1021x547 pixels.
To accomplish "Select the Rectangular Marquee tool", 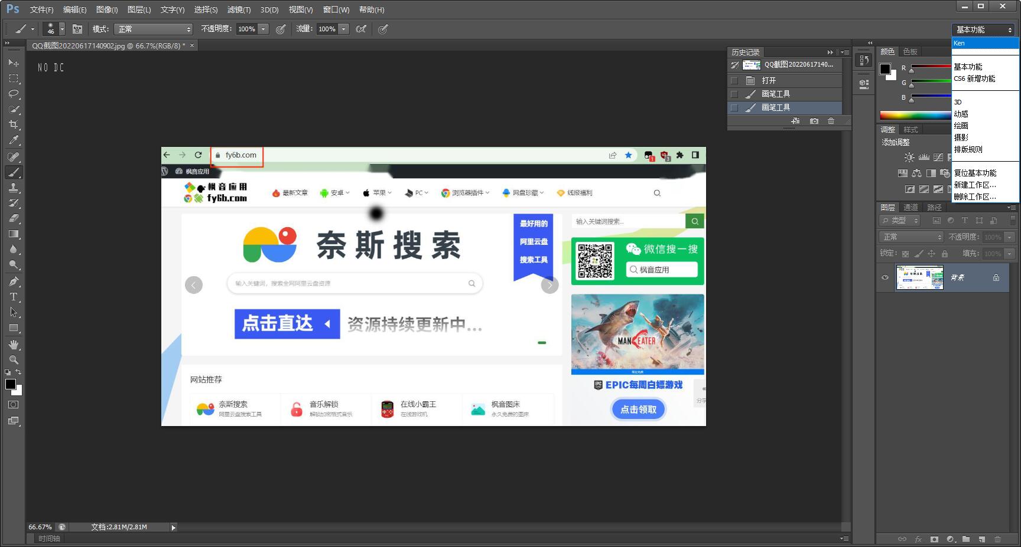I will point(14,78).
